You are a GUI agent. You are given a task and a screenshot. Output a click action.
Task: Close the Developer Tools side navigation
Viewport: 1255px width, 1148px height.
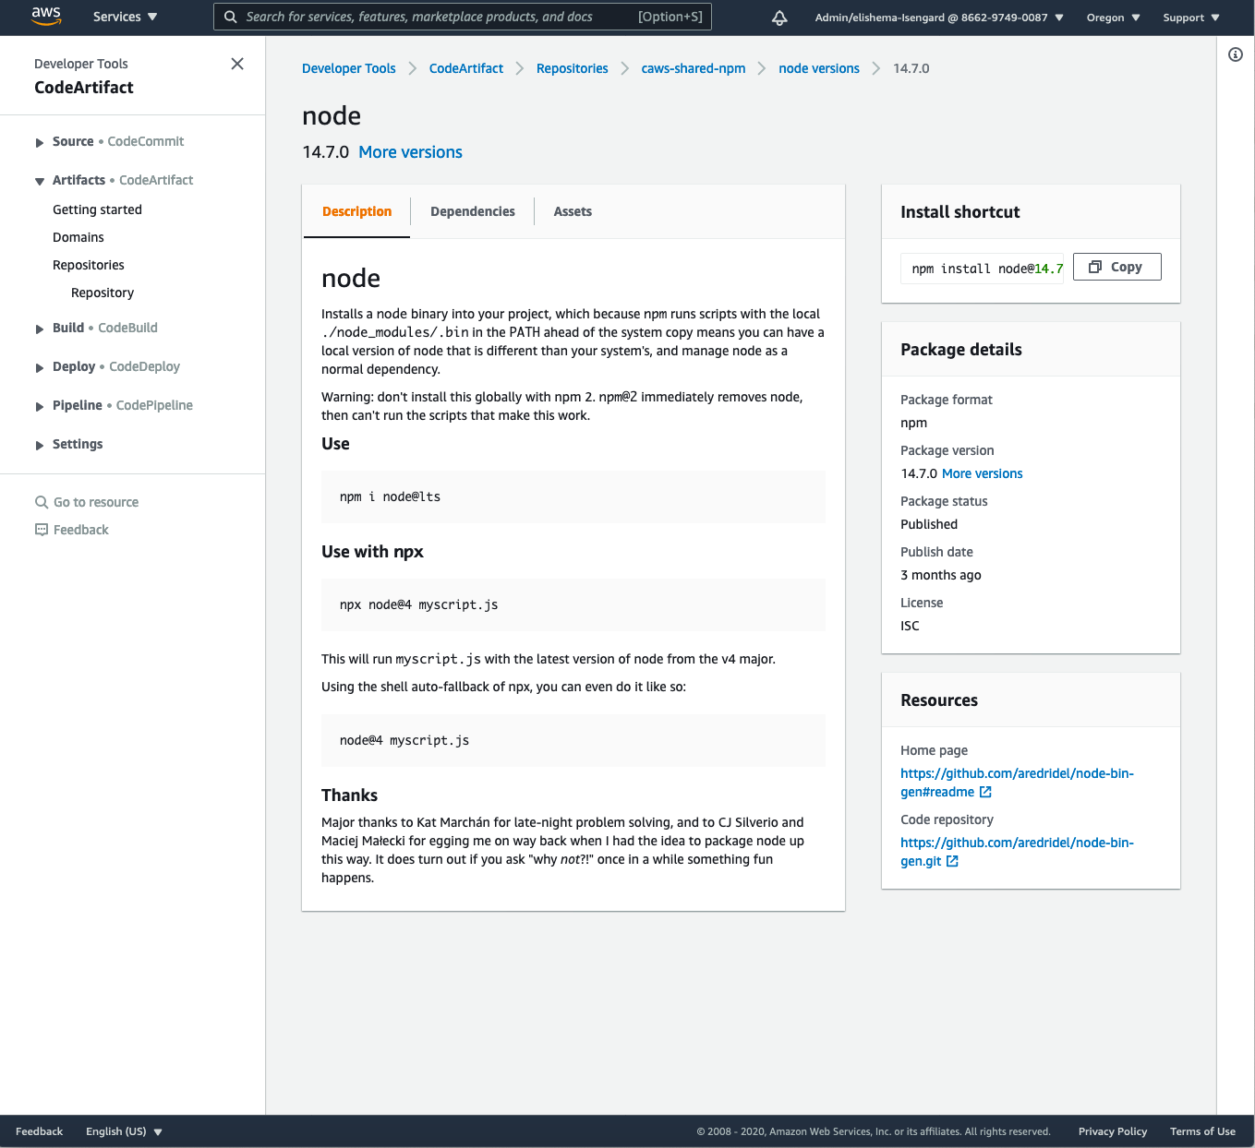[237, 64]
